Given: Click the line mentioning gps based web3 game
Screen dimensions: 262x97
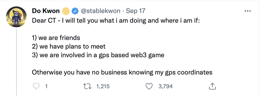Looking at the screenshot, I should [98, 55].
